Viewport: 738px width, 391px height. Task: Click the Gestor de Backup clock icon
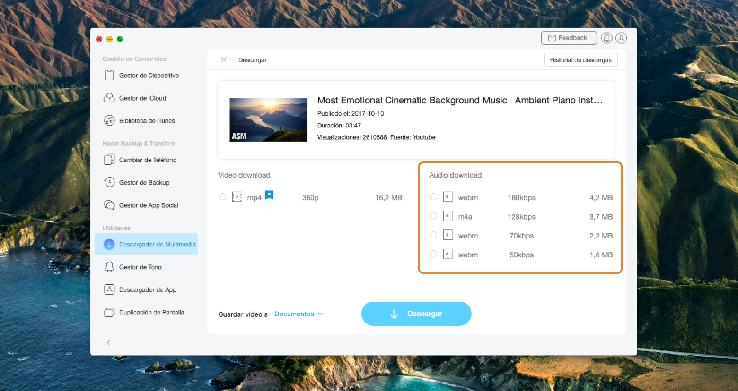pos(109,182)
